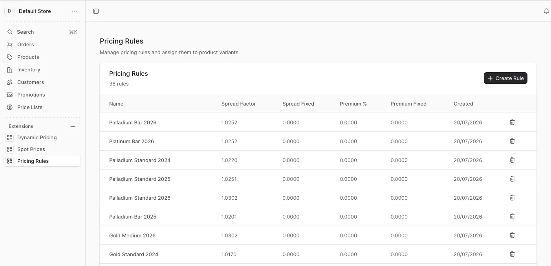Navigate to Inventory
Screen dimensions: 551x266
point(42,69)
